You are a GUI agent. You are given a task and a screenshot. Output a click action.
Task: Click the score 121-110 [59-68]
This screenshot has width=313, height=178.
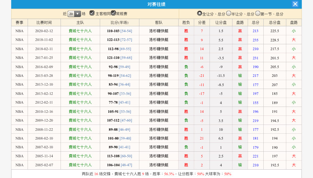point(119,58)
